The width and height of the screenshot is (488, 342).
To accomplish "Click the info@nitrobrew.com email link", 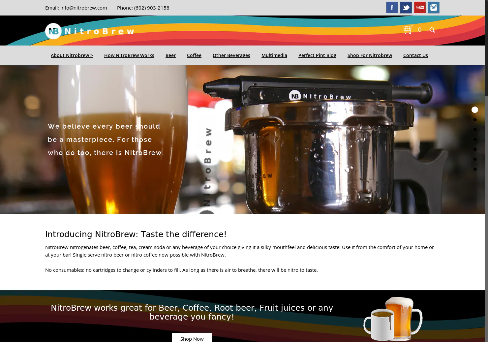I will tap(84, 8).
